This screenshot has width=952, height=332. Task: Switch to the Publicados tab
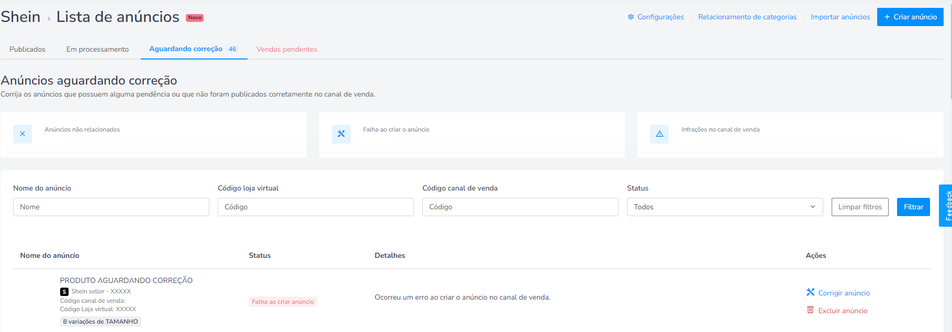27,50
